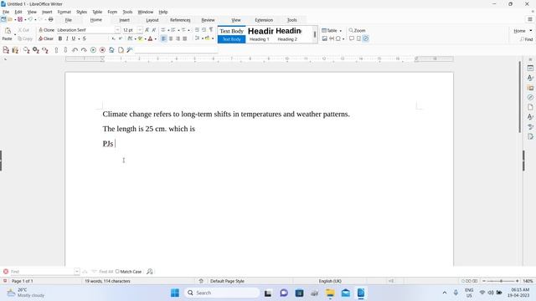
Task: Click the Run macro play icon
Action: click(x=93, y=50)
